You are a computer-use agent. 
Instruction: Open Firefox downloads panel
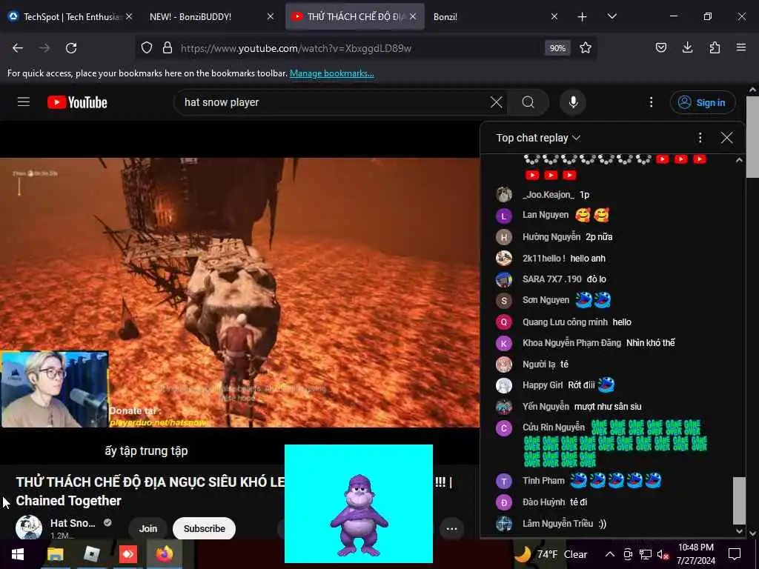(687, 48)
